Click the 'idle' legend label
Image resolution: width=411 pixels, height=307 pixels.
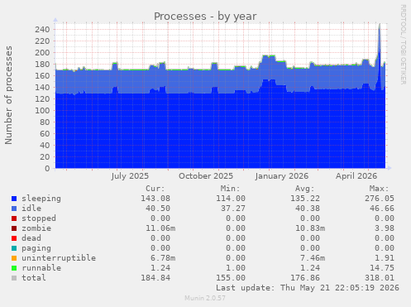31,209
